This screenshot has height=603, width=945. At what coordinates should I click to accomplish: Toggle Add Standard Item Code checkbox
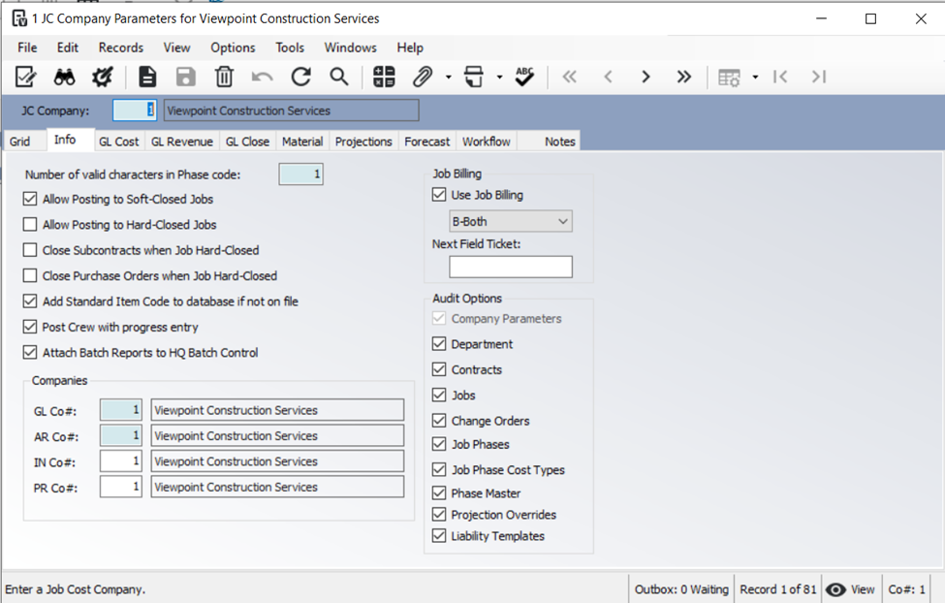click(x=29, y=301)
